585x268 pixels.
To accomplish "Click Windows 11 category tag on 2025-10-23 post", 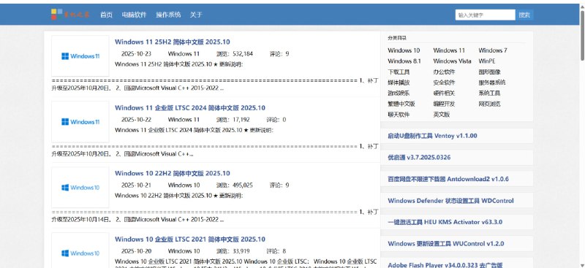I will click(x=184, y=54).
